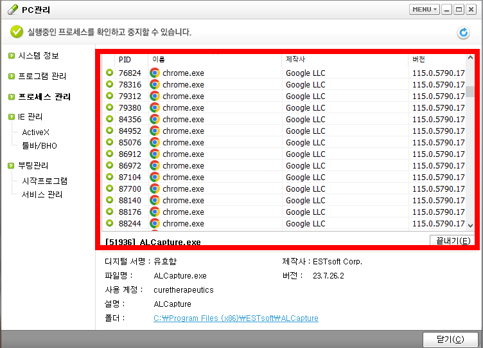Image resolution: width=483 pixels, height=348 pixels.
Task: Click the green status dot for PID 85076
Action: point(109,142)
